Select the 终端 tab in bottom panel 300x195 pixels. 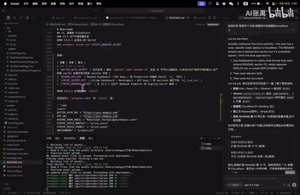coord(82,138)
